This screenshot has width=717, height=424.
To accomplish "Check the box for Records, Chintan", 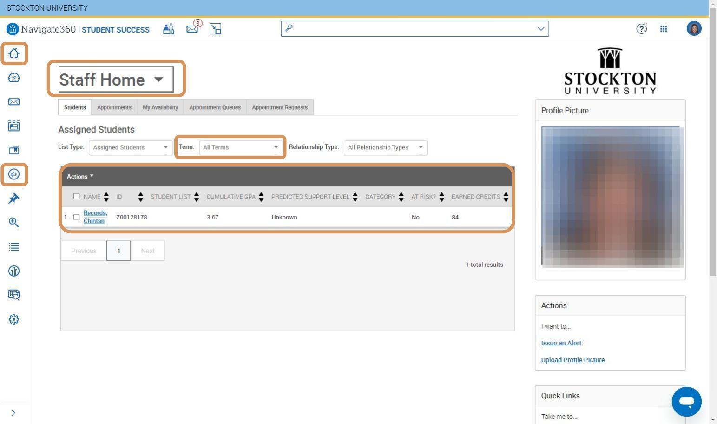I will click(x=77, y=217).
